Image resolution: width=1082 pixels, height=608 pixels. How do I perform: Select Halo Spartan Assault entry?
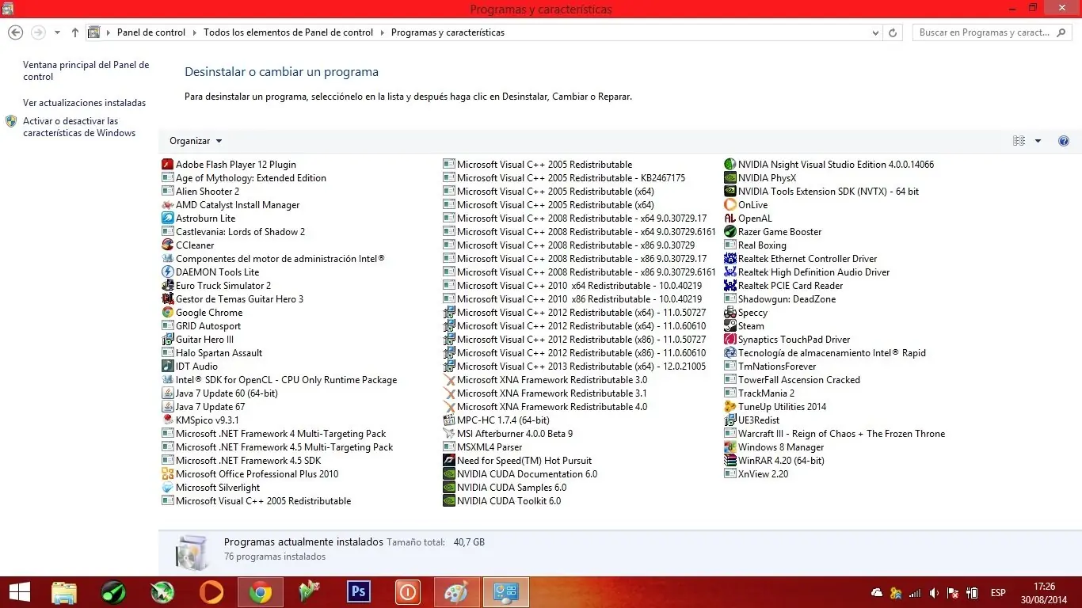coord(212,353)
